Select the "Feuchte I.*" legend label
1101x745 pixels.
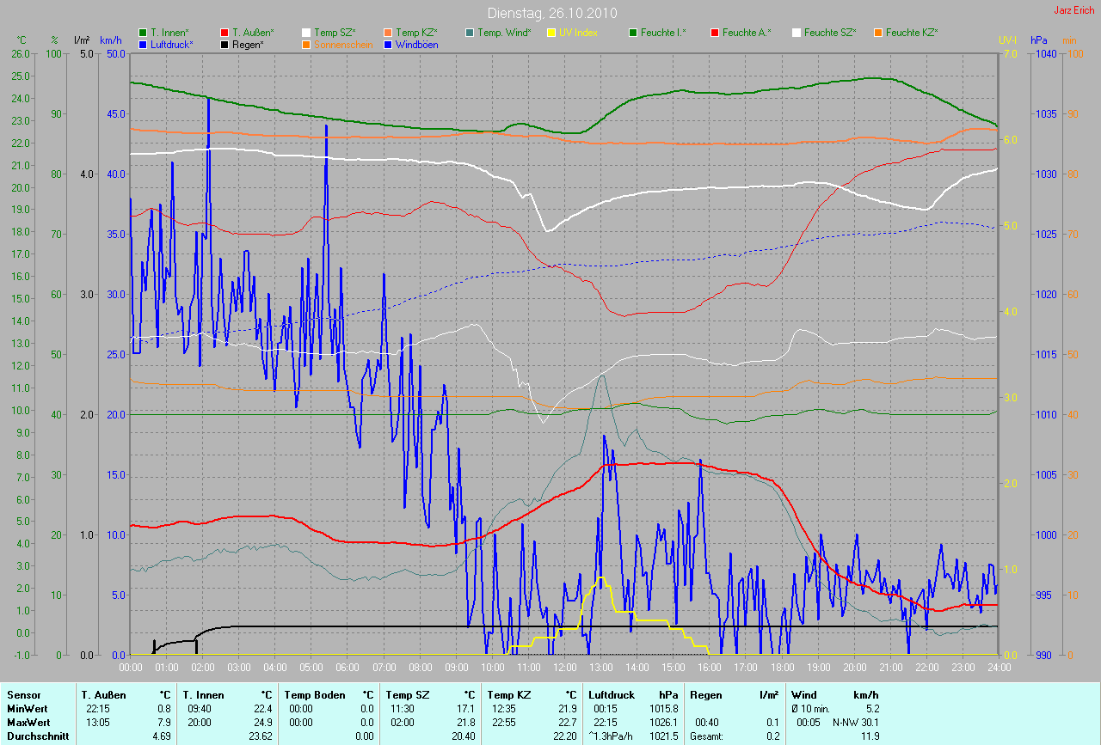click(663, 33)
